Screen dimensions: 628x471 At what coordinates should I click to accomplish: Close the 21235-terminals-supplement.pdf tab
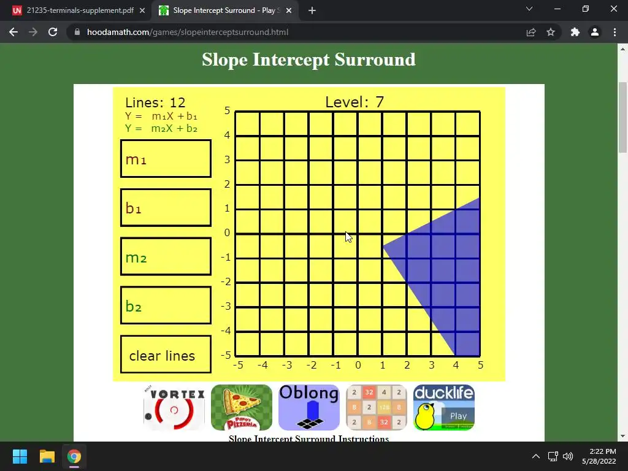[x=142, y=10]
